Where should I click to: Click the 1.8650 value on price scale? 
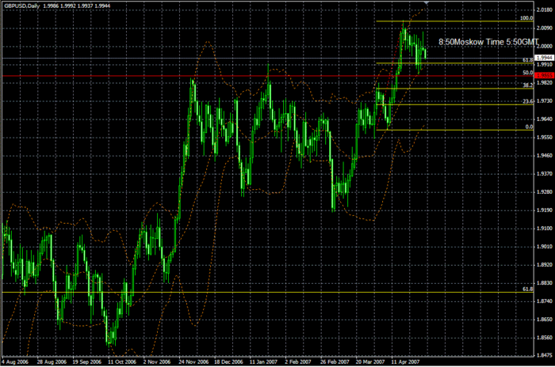(x=545, y=320)
